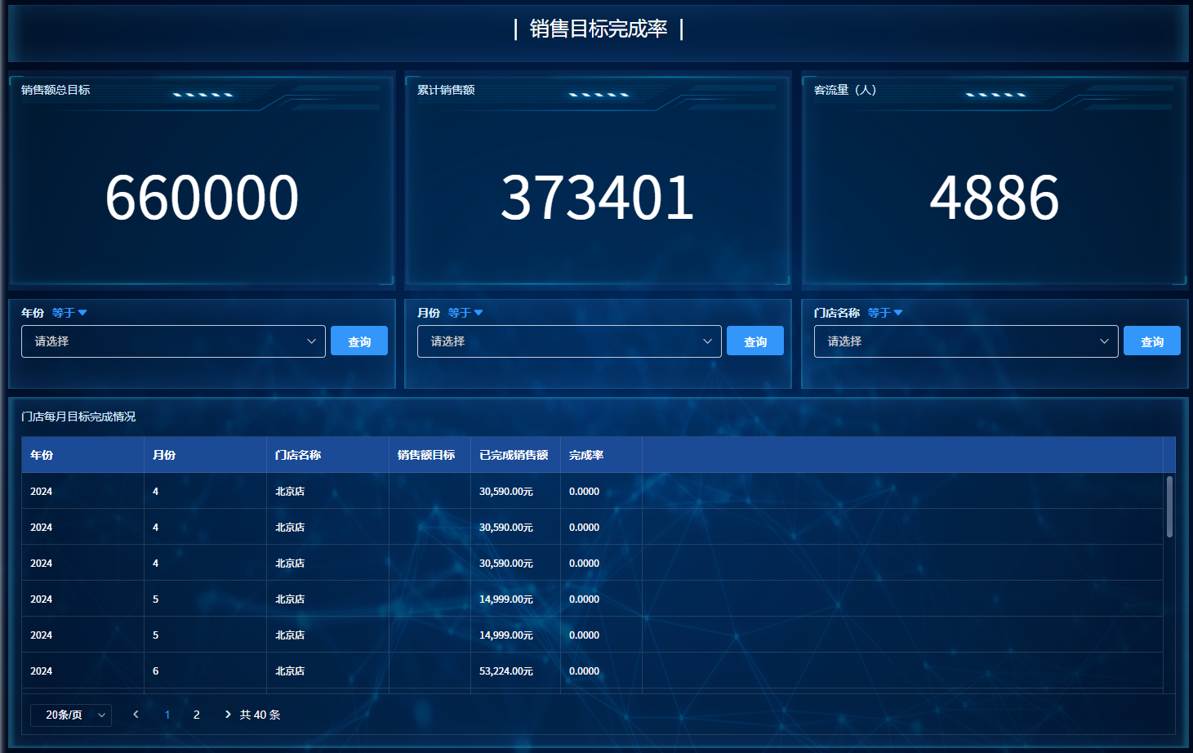This screenshot has height=753, width=1193.
Task: Change the 年份 等于 operator
Action: [69, 313]
